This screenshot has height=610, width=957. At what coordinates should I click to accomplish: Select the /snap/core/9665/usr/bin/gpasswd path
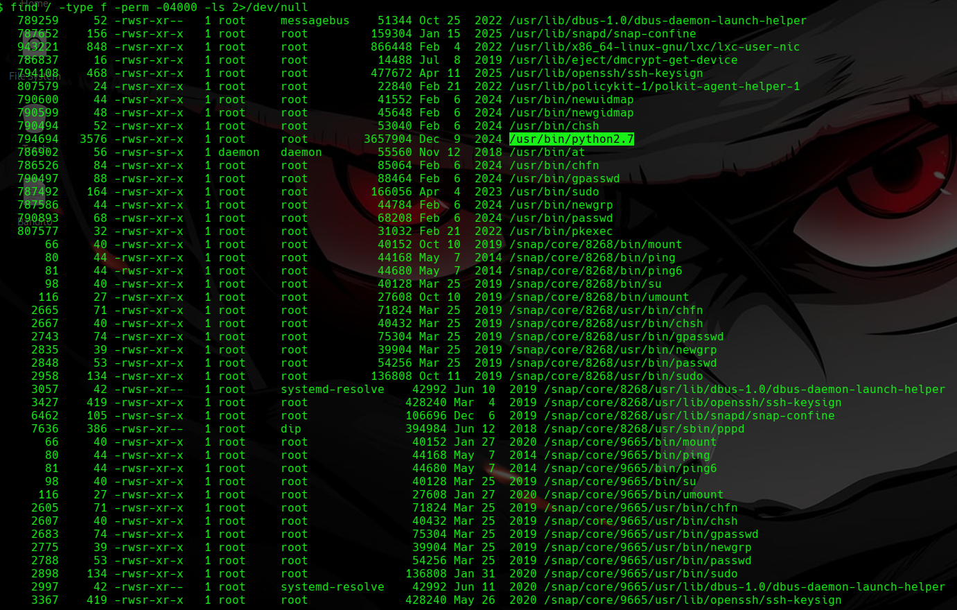pos(651,534)
